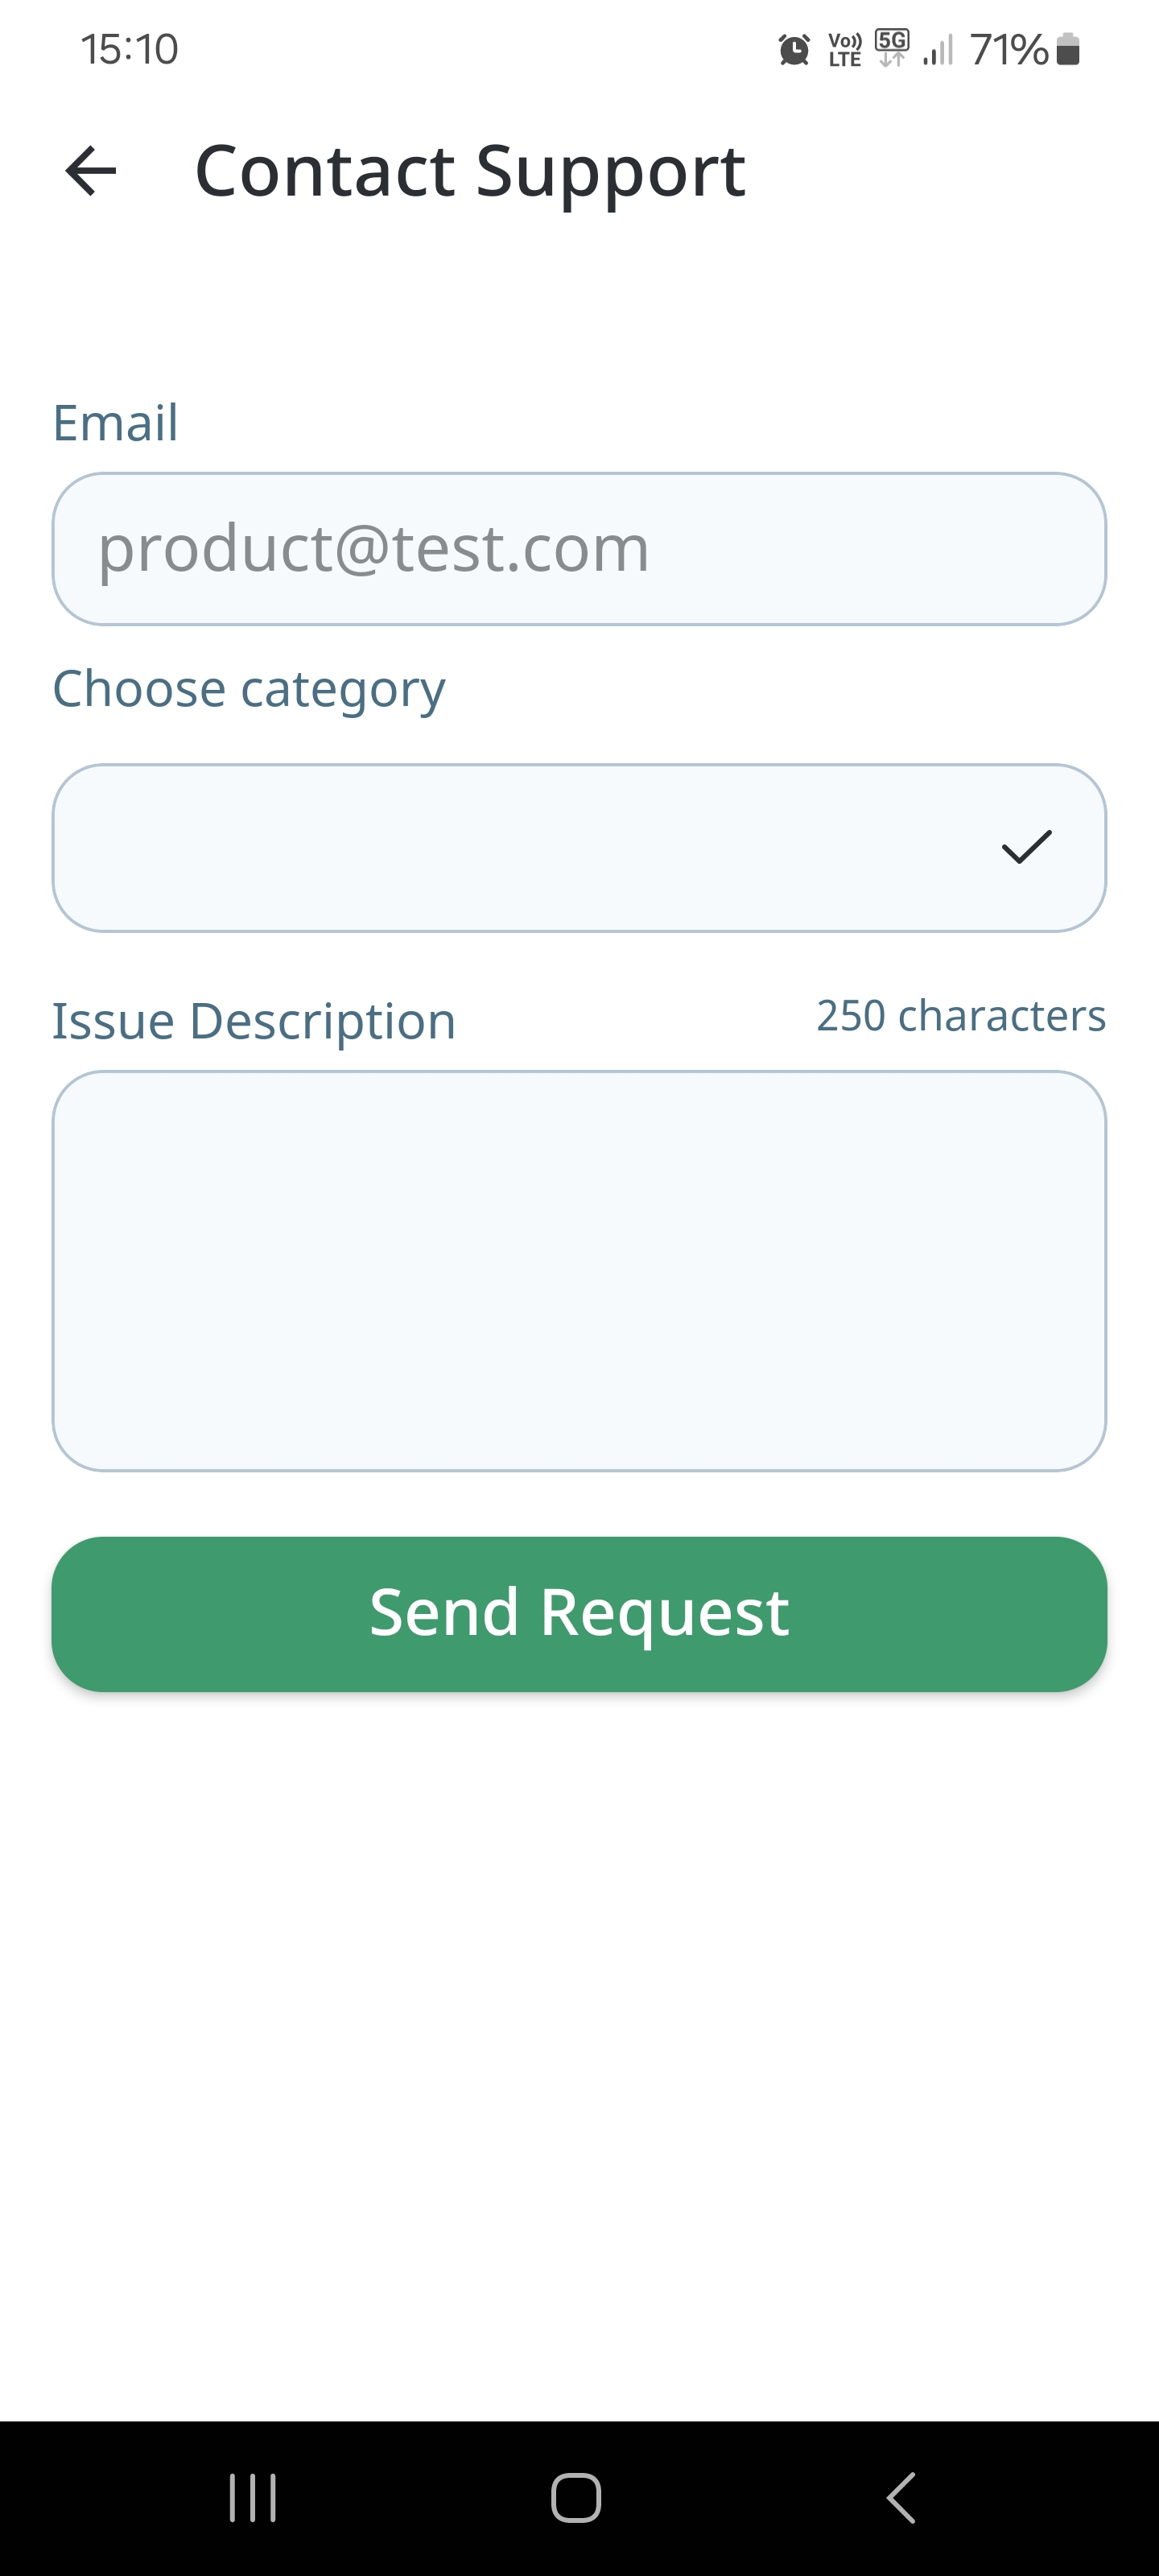Tap the signal strength bars icon
This screenshot has height=2576, width=1159.
pyautogui.click(x=938, y=49)
